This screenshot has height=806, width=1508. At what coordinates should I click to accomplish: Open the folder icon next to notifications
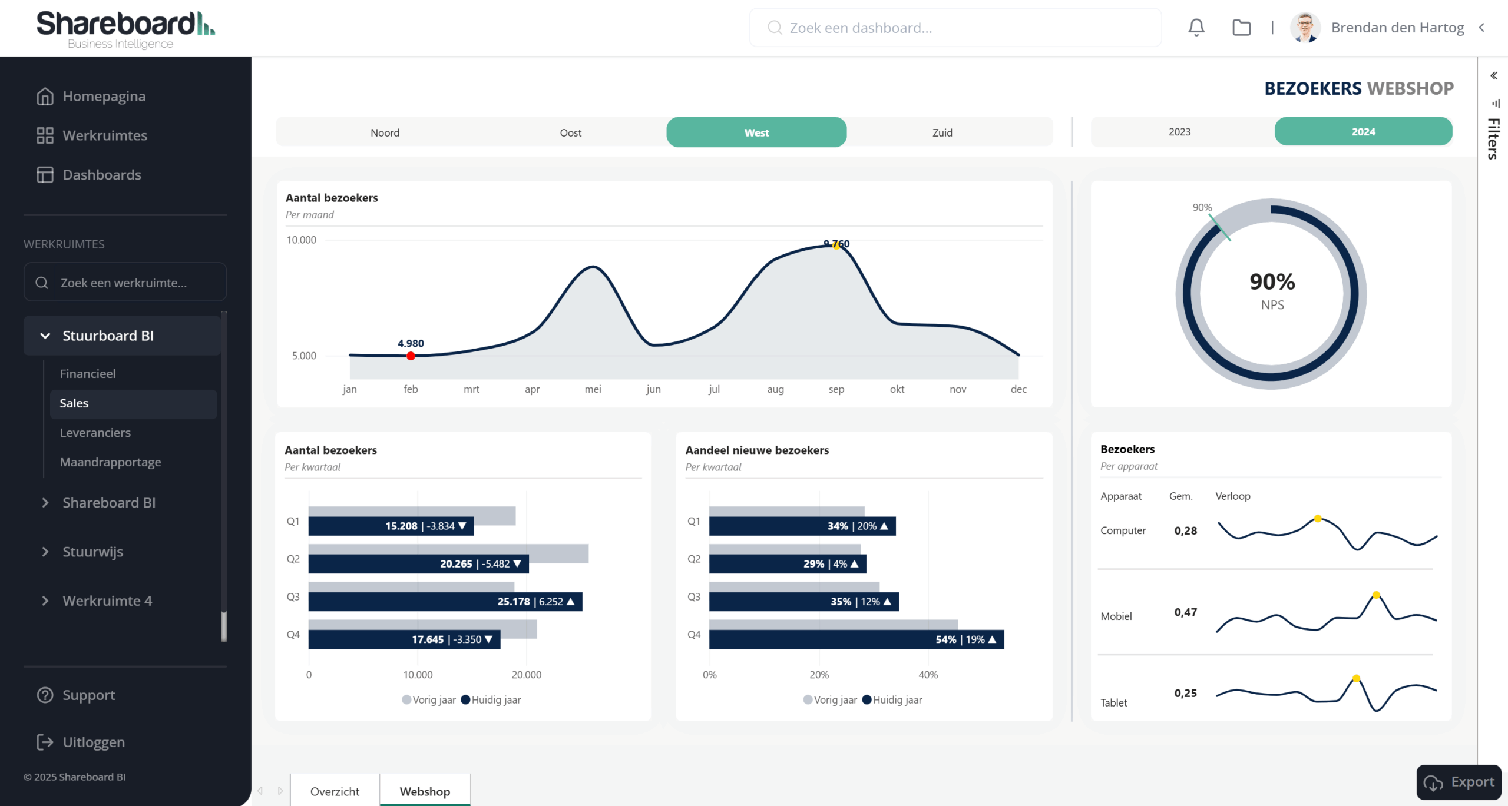1241,27
